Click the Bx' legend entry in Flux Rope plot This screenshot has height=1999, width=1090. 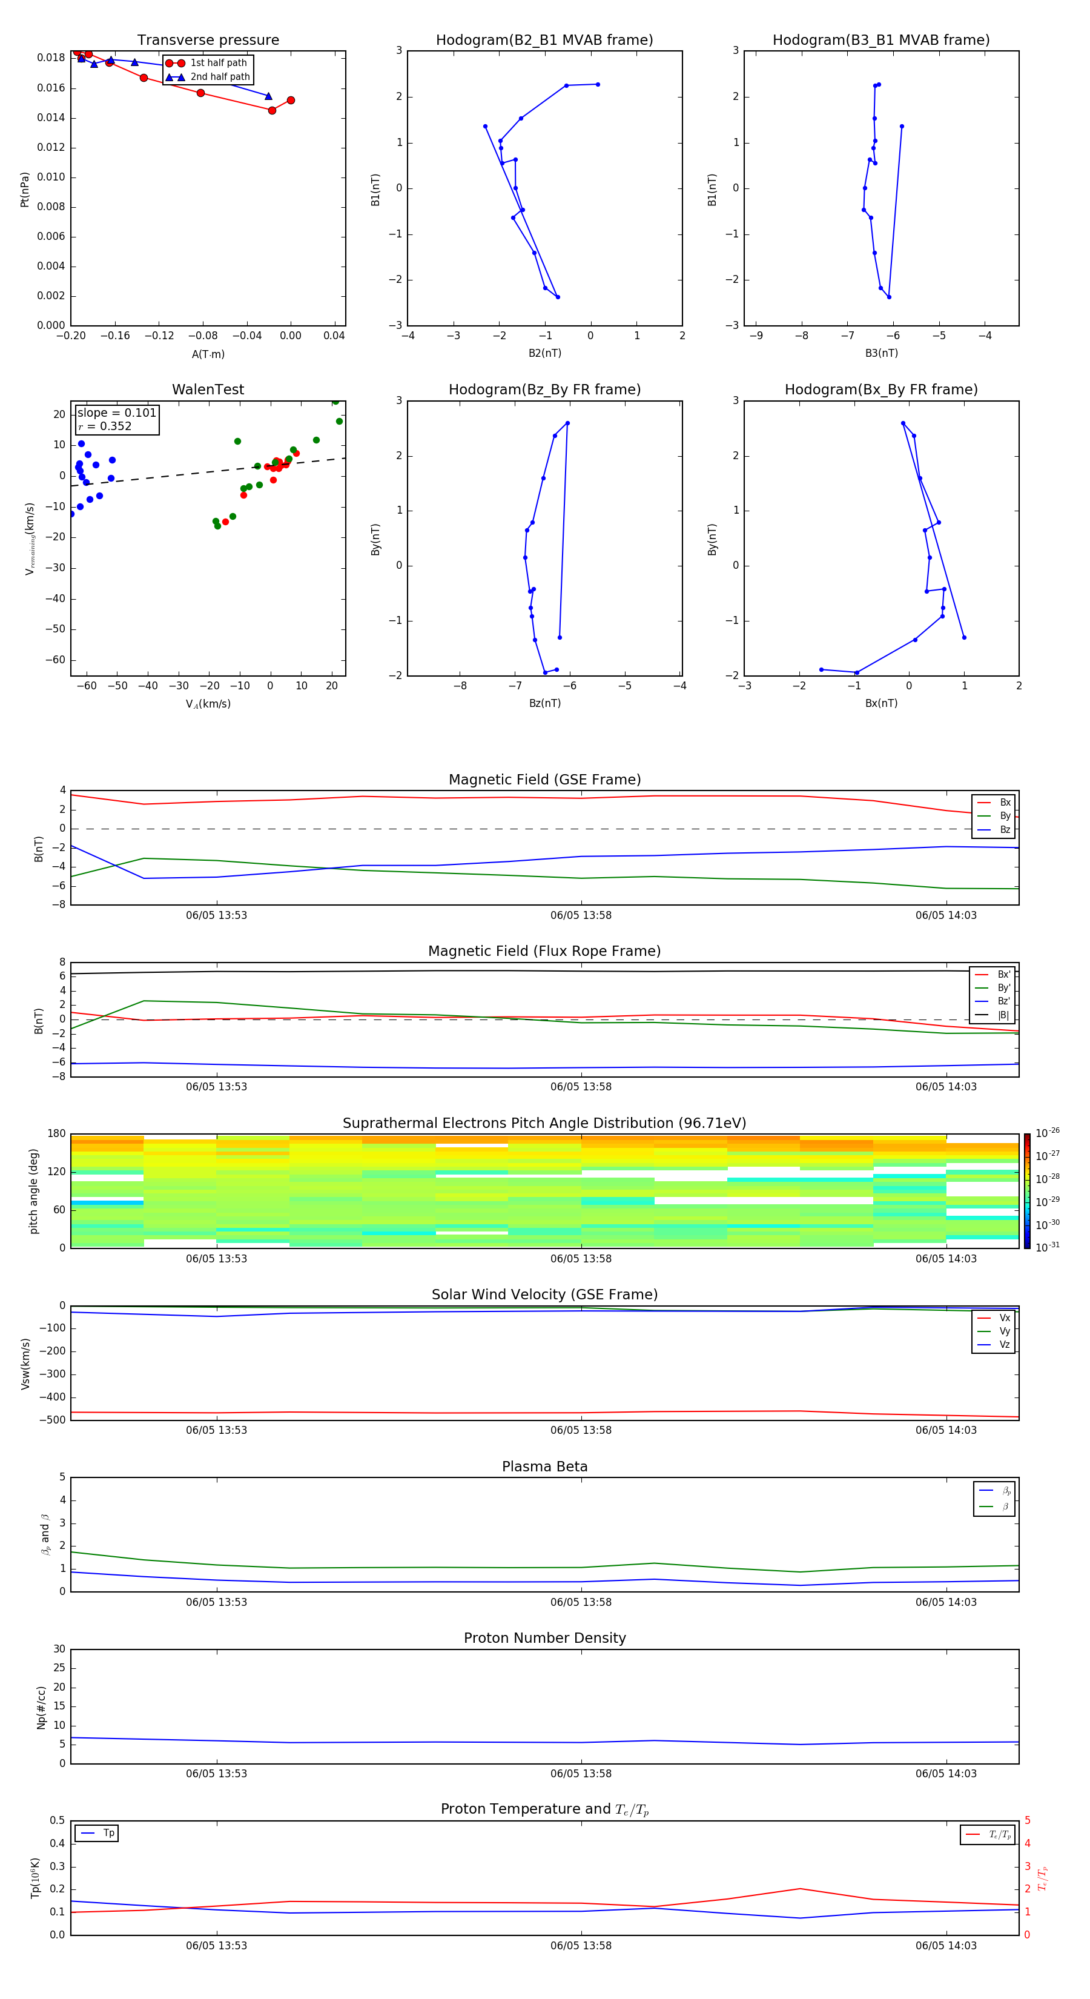click(x=993, y=975)
